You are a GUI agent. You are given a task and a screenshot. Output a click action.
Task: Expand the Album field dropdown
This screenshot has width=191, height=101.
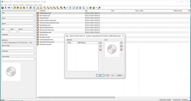pos(33,26)
